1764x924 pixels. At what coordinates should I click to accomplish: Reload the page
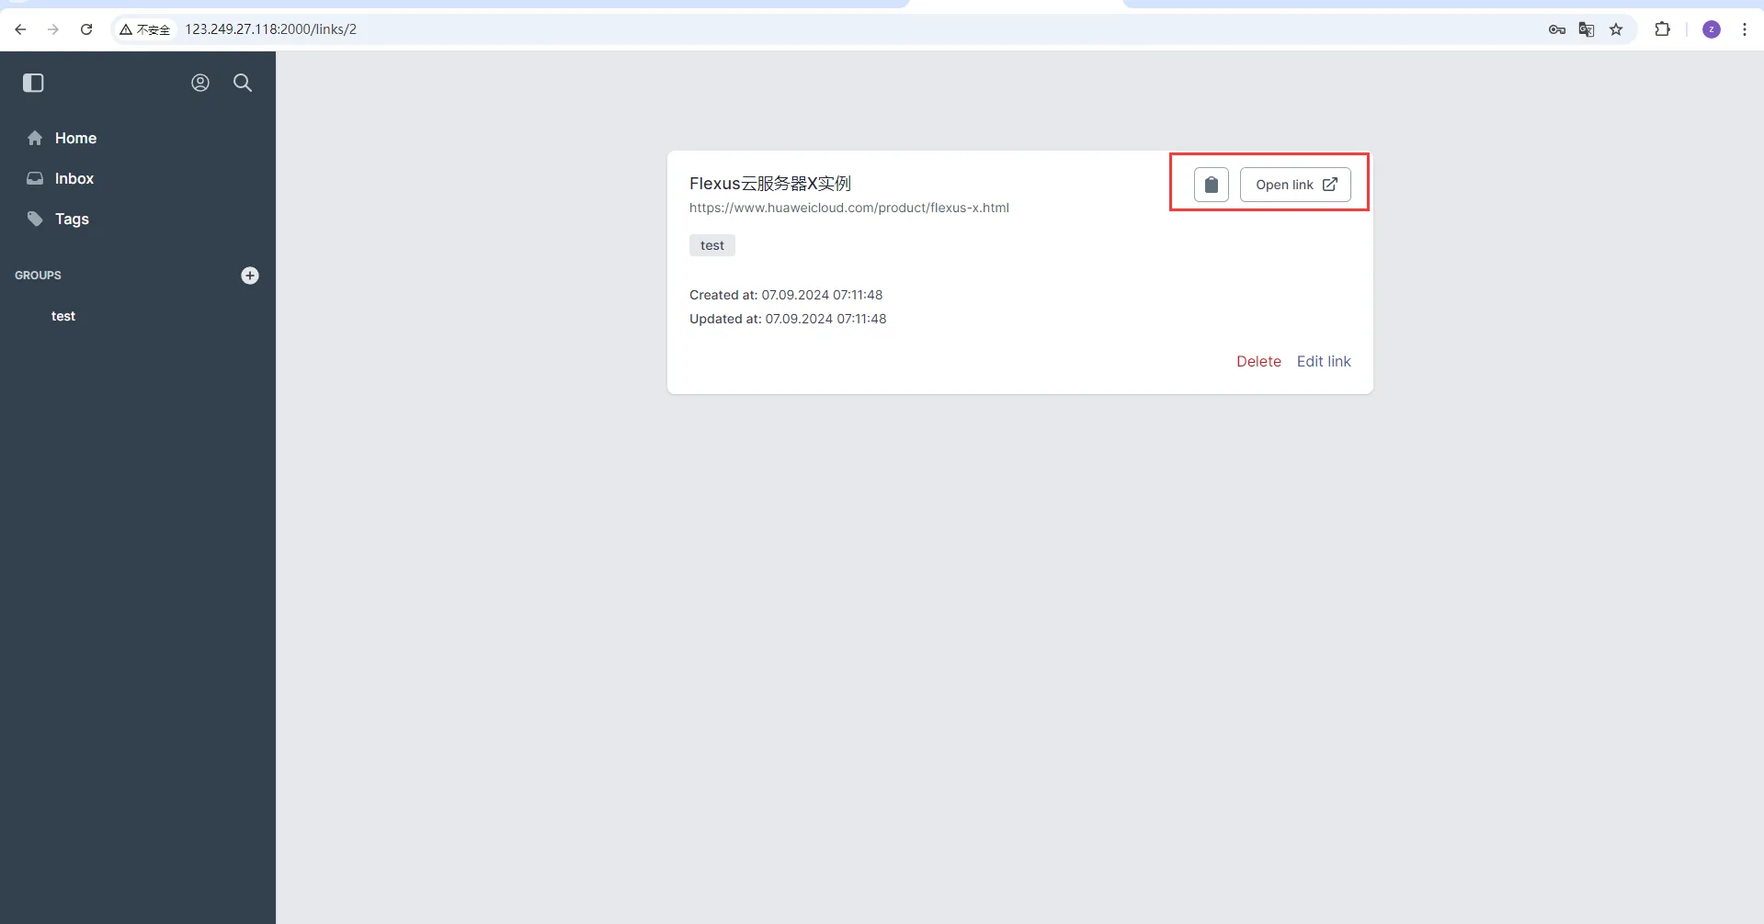(x=86, y=29)
